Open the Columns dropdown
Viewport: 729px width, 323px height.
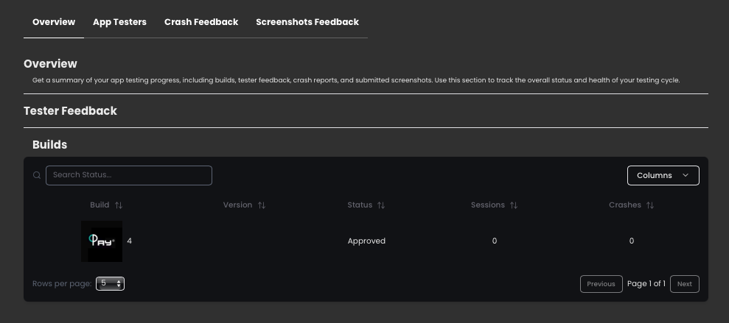click(x=663, y=175)
